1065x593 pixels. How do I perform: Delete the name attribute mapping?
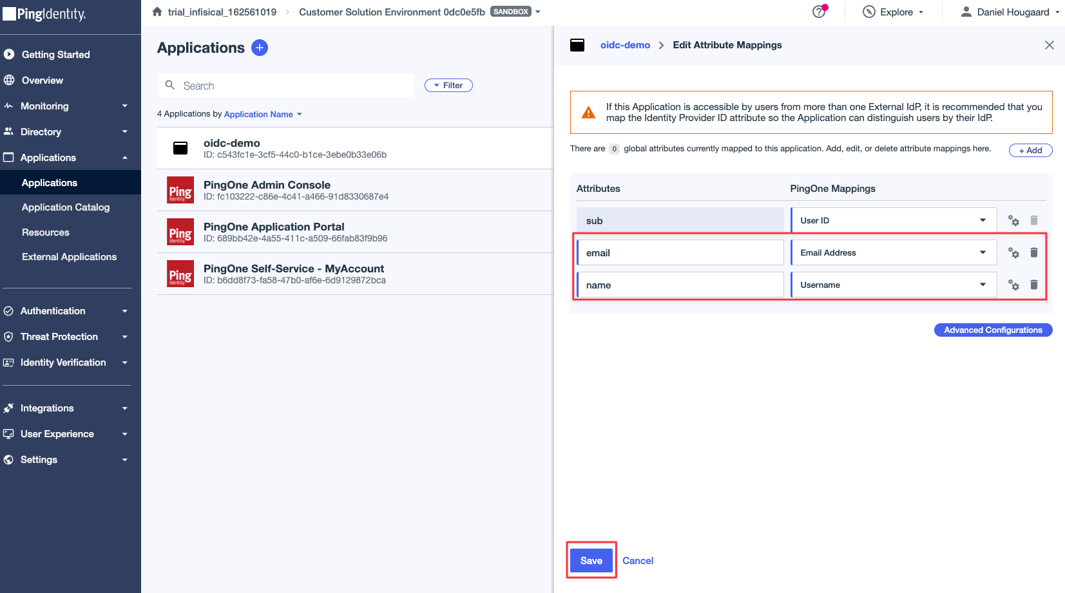(1034, 285)
